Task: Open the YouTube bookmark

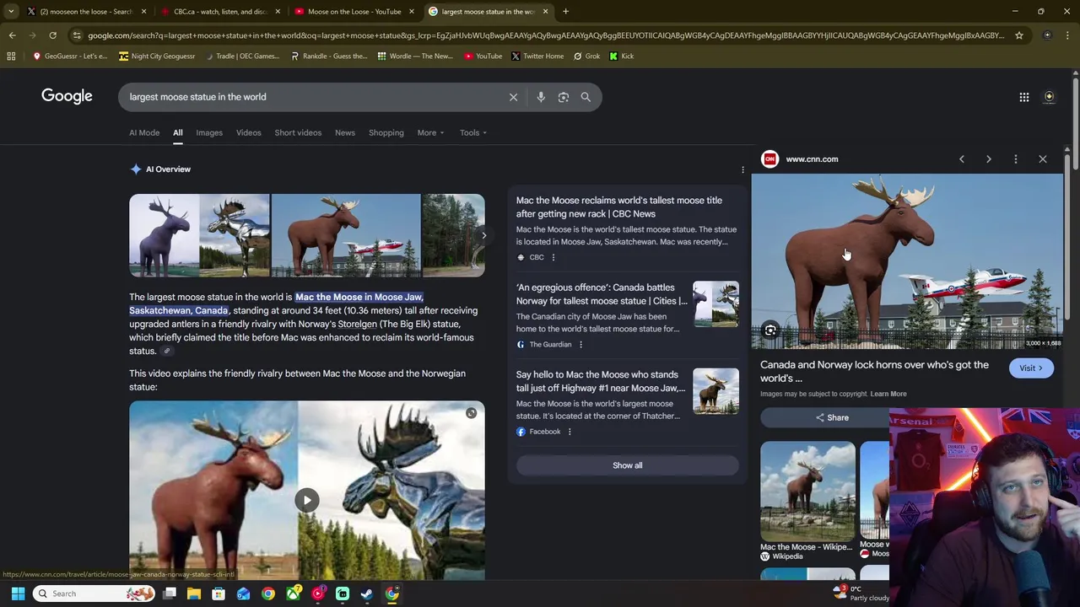Action: click(x=482, y=56)
